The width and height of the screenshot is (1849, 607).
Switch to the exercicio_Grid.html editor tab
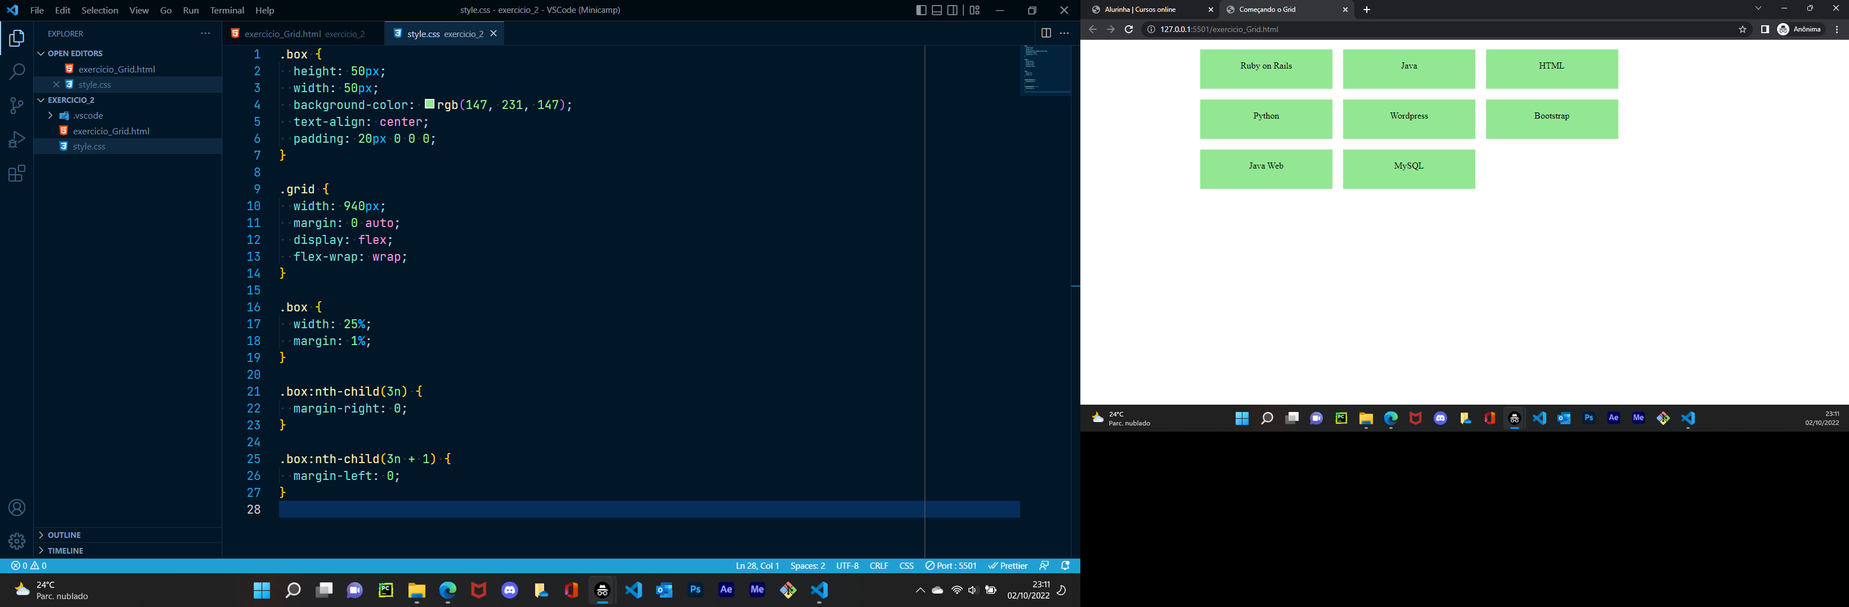[x=304, y=34]
